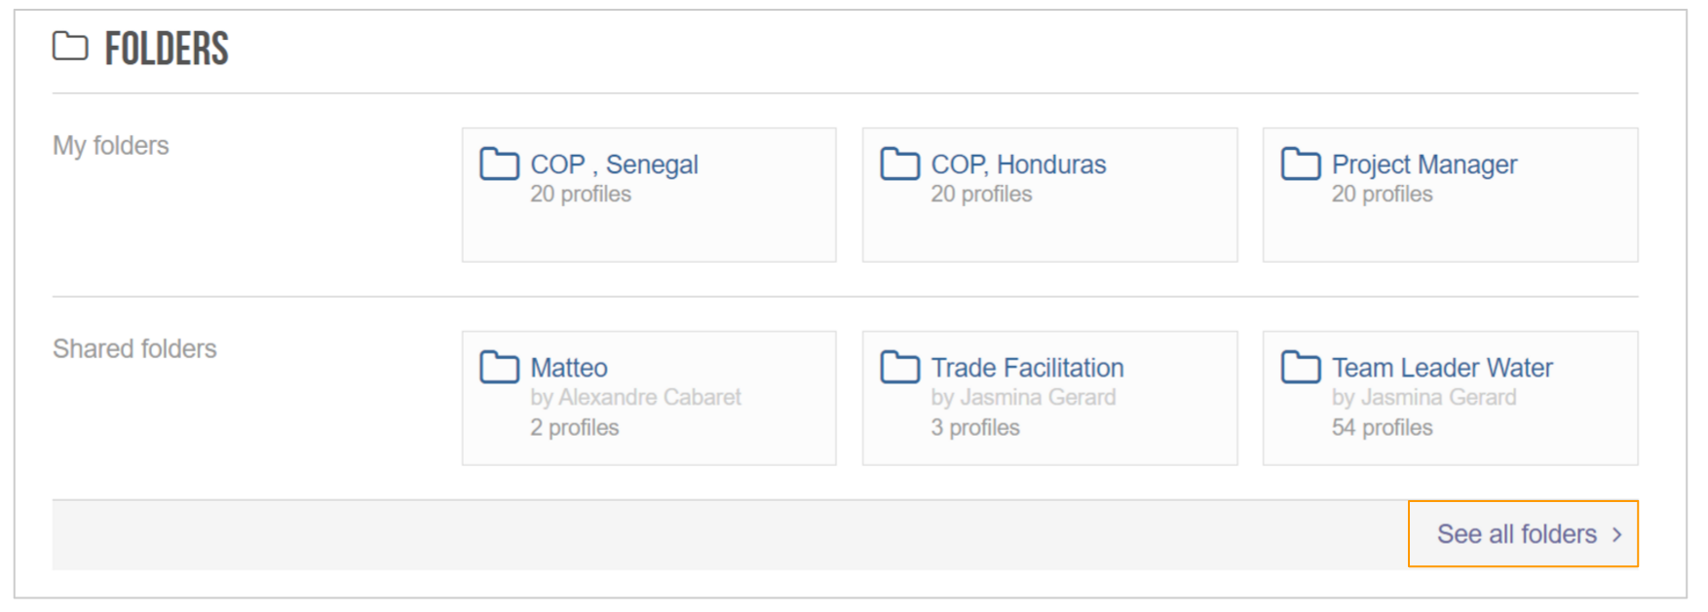Select the 54 profiles text under Team Leader Water
Image resolution: width=1708 pixels, height=612 pixels.
(x=1382, y=427)
